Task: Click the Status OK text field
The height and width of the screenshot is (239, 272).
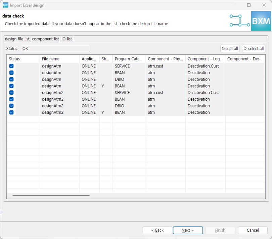Action: point(55,49)
